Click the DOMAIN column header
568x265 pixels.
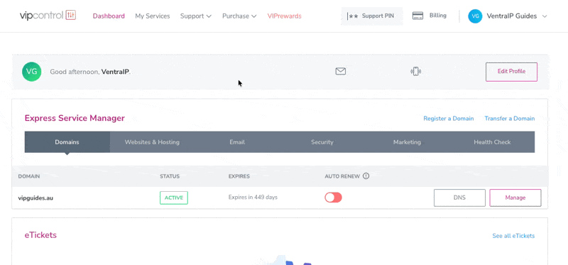coord(29,176)
